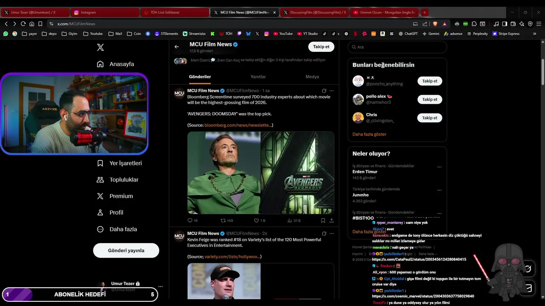
Task: Open options for Junınho trend
Action: pos(439,190)
